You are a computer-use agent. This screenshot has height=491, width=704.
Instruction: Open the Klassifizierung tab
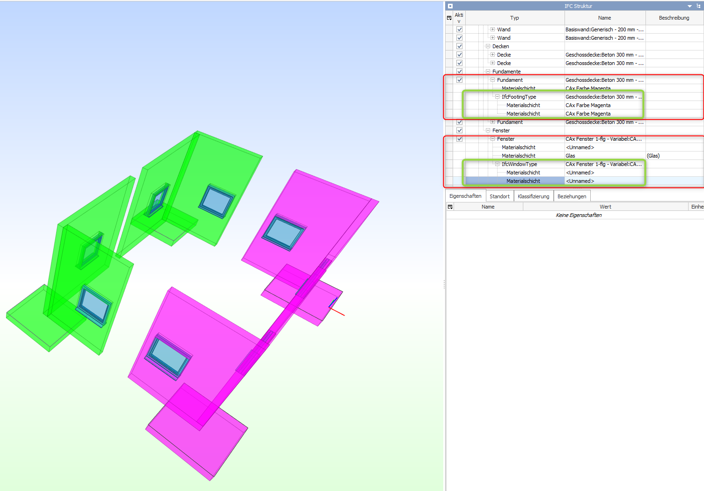(533, 196)
